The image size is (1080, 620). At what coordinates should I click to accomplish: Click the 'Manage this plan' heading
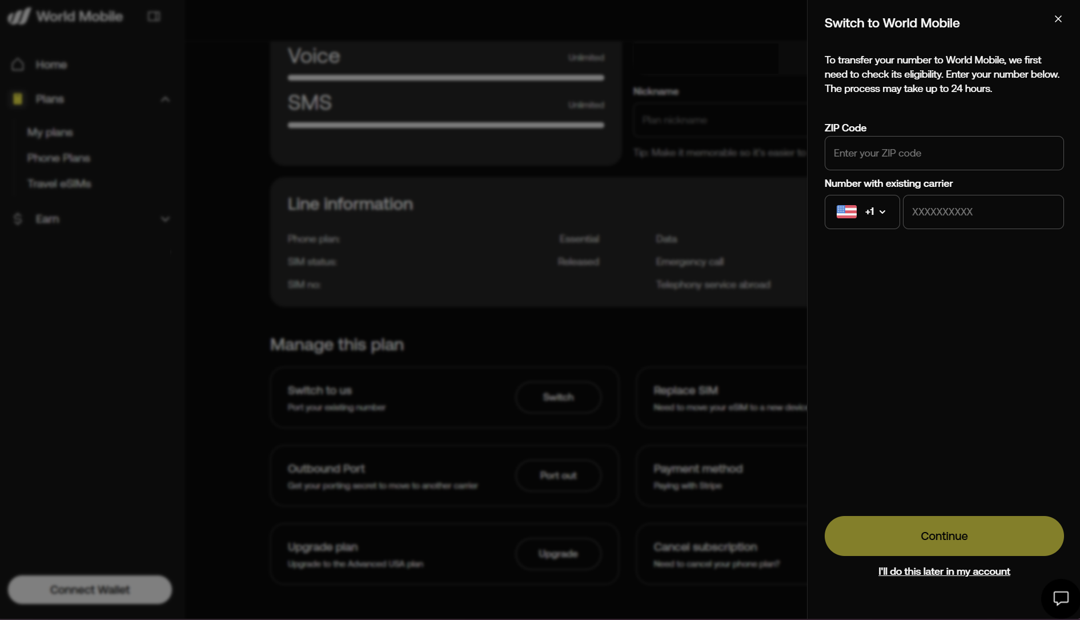[x=337, y=345]
